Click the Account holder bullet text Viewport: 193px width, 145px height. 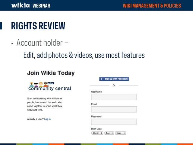(42, 43)
